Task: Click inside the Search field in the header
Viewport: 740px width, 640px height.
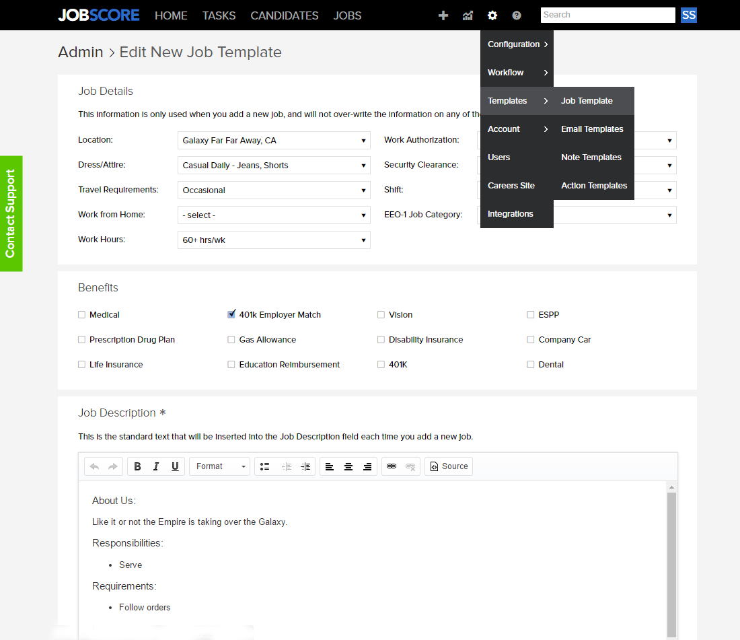Action: pyautogui.click(x=606, y=15)
